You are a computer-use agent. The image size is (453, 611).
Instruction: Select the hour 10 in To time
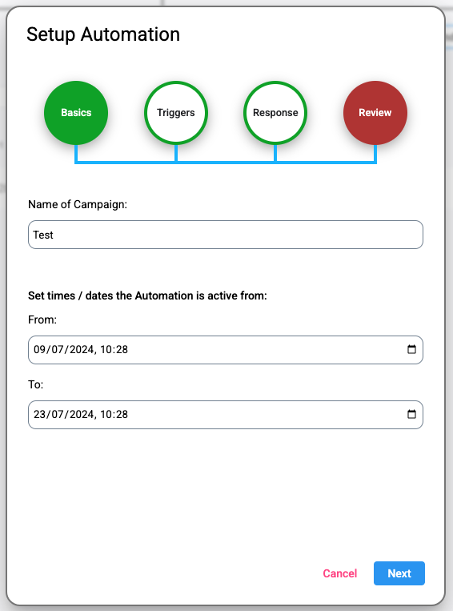point(106,414)
